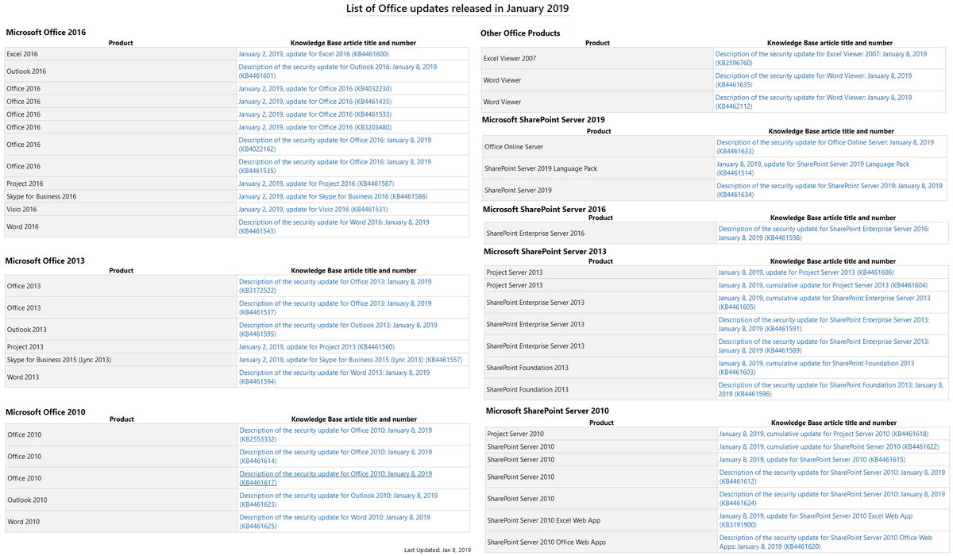Open Outlook 2010 security update KB4461623
953x556 pixels.
tap(338, 500)
